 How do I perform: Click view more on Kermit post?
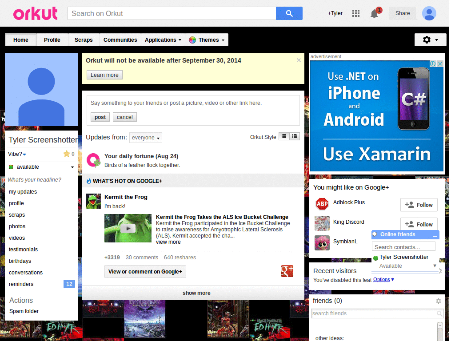point(168,242)
